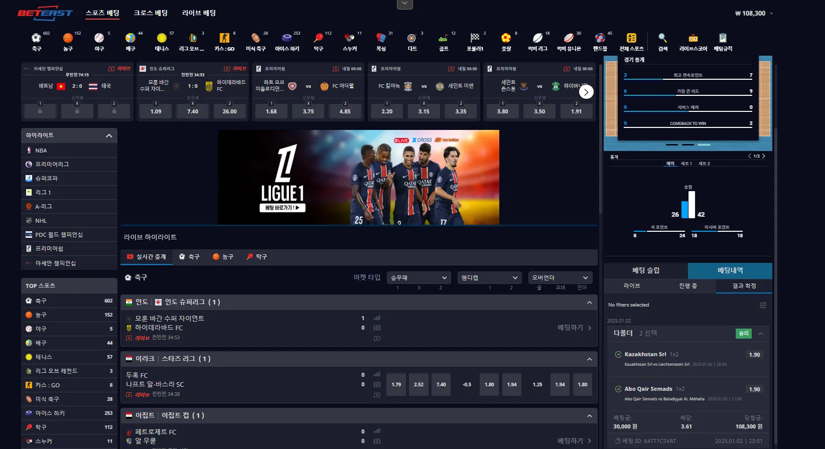Open the 탁구 paddle icon in the top sports bar
Viewport: 825px width, 449px height.
click(318, 38)
